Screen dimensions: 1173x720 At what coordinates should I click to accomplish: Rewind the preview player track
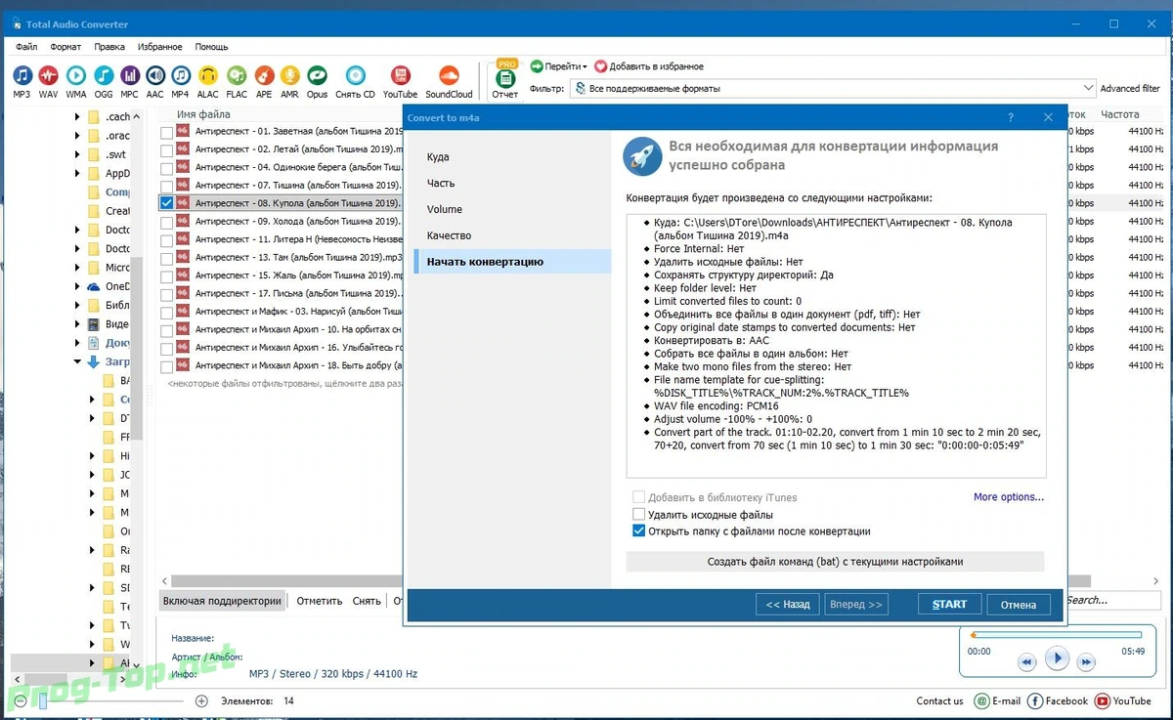(x=1026, y=662)
